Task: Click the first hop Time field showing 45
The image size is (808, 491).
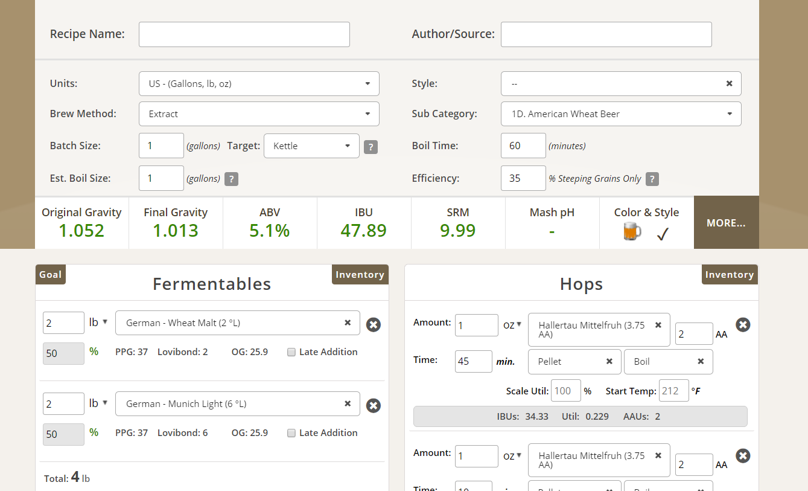Action: click(x=474, y=361)
